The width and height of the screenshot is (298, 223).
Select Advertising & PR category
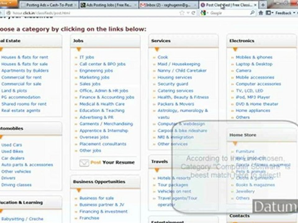[x=96, y=117]
